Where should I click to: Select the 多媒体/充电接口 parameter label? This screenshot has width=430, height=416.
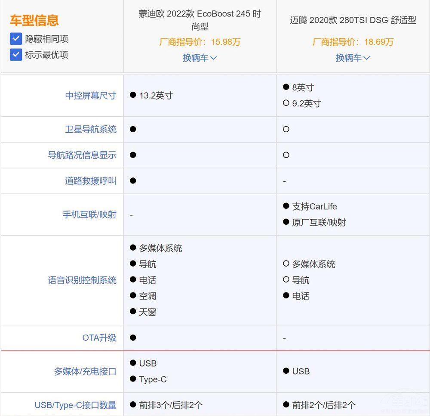click(x=85, y=372)
